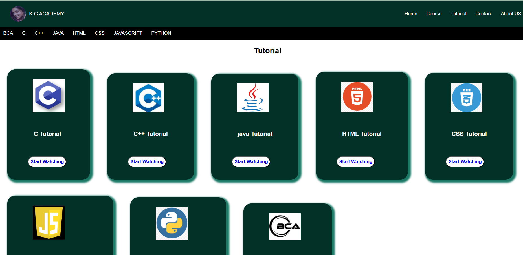
Task: Click the 'C Tutorial' card title
Action: (x=47, y=134)
